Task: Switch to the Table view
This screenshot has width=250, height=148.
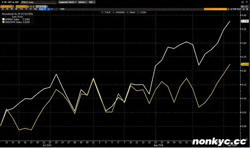Action: 62,9
